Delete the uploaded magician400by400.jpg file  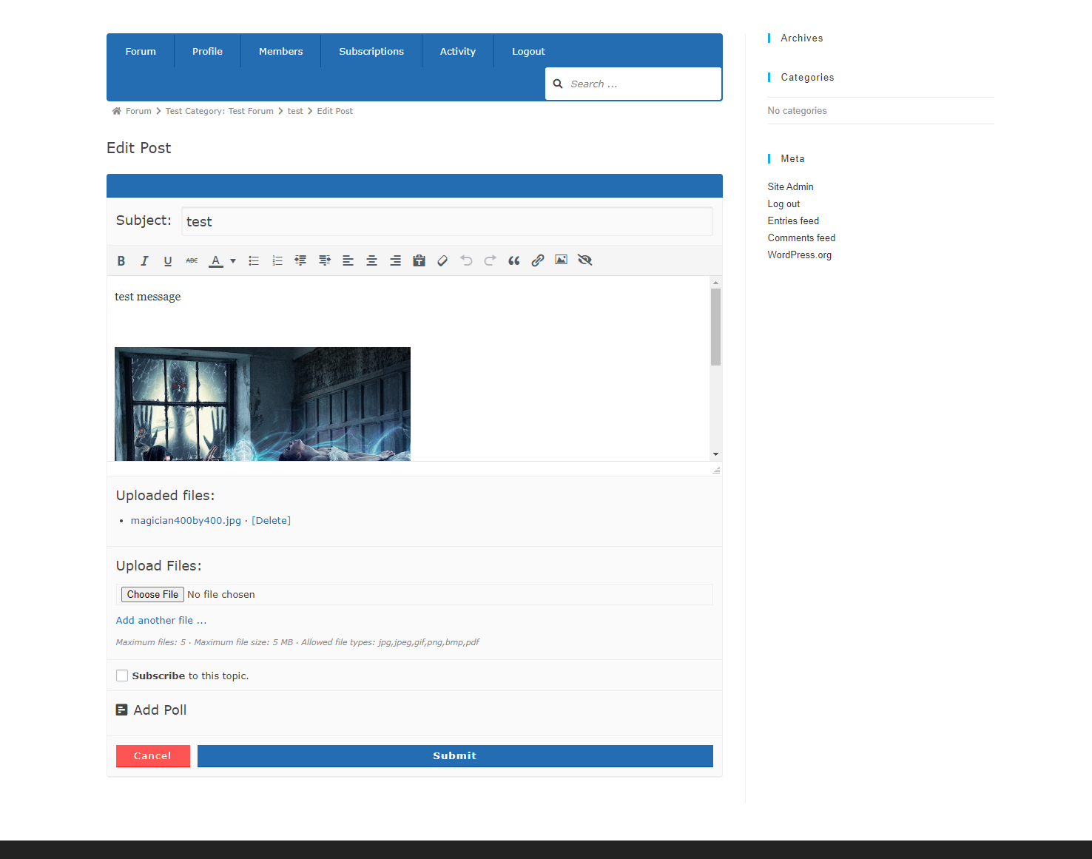click(x=271, y=521)
